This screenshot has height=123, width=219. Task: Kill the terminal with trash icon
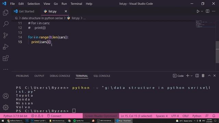point(203,76)
